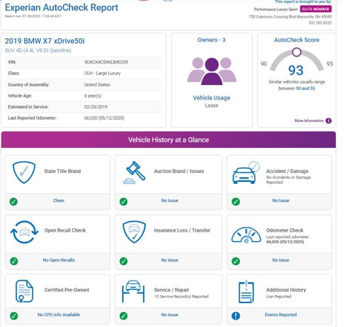Click the Vehicle History at a Glance banner
The height and width of the screenshot is (327, 344).
(168, 140)
